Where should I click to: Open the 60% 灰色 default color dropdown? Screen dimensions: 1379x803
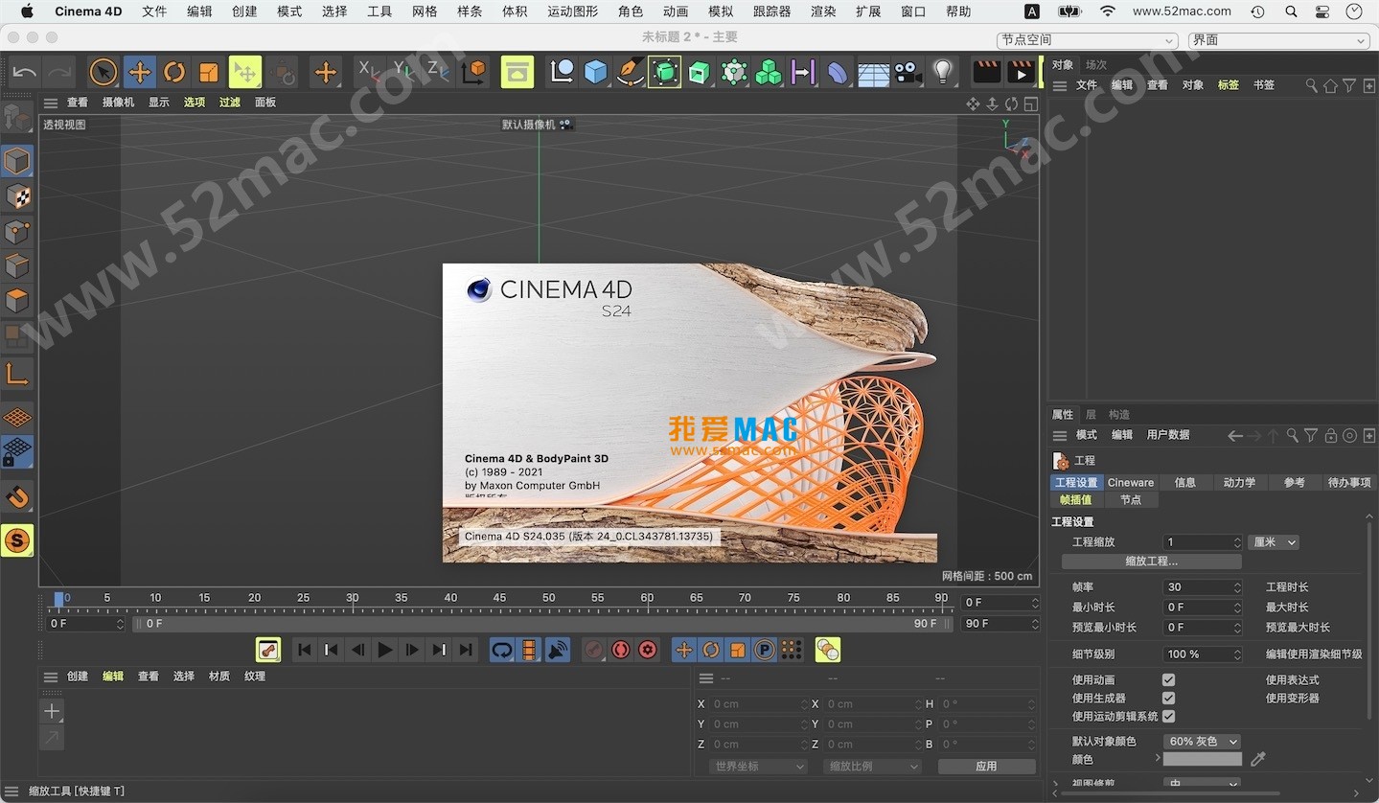[1202, 742]
